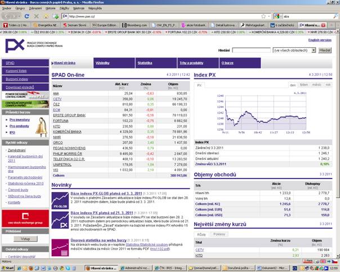Switch to the Europe Edition browser tab
Viewport: 340px width, 272px height.
[x=105, y=25]
